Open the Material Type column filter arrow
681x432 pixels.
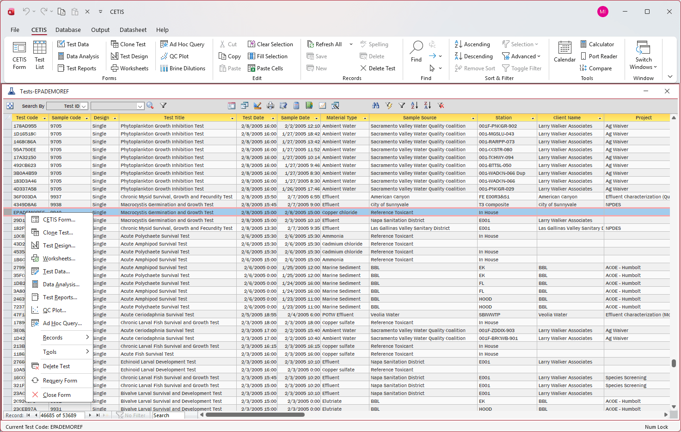(365, 118)
